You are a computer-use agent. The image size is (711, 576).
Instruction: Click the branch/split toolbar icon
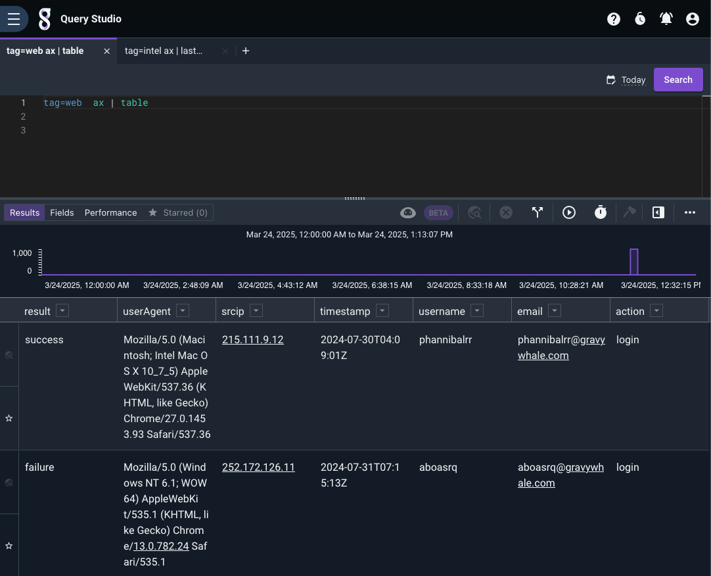point(538,212)
